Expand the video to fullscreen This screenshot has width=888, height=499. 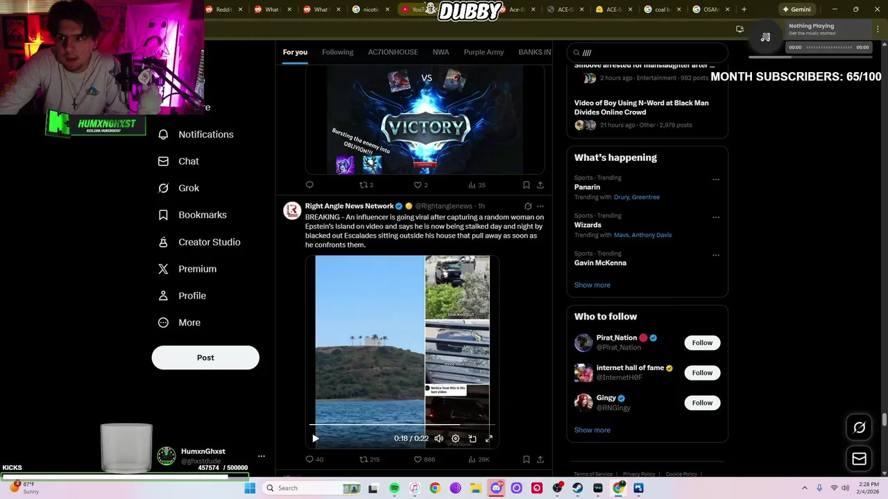point(489,438)
